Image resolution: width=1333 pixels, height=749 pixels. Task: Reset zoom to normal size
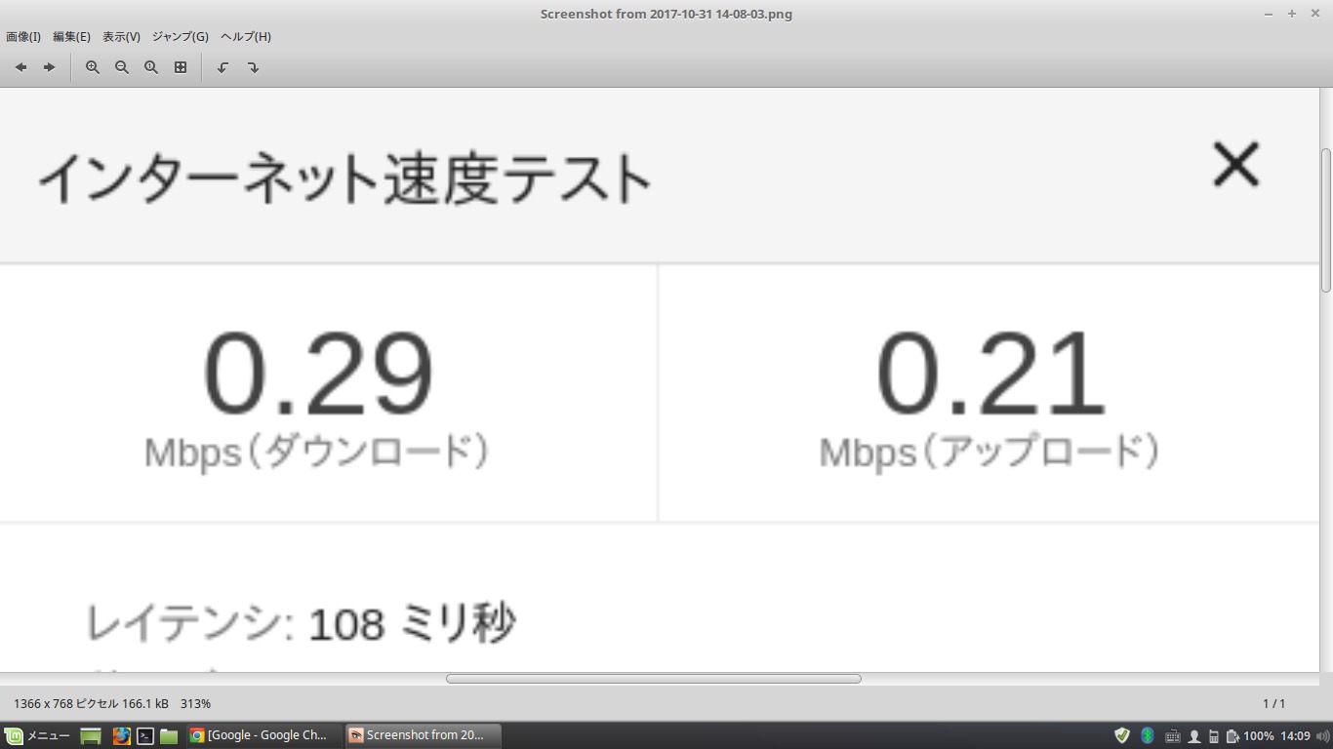coord(151,67)
